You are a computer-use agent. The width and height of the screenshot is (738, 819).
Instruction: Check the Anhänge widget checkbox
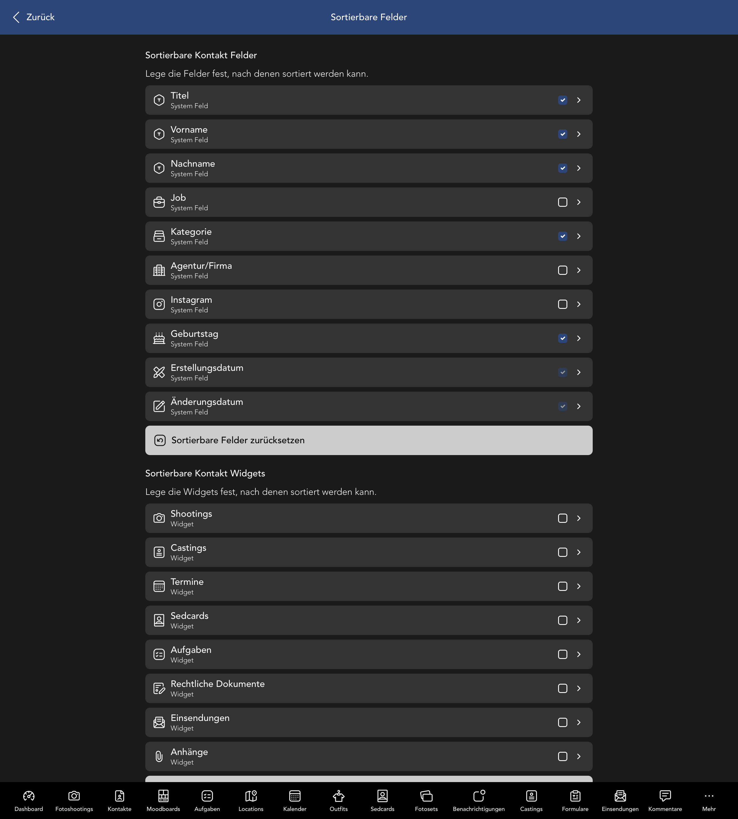tap(562, 756)
